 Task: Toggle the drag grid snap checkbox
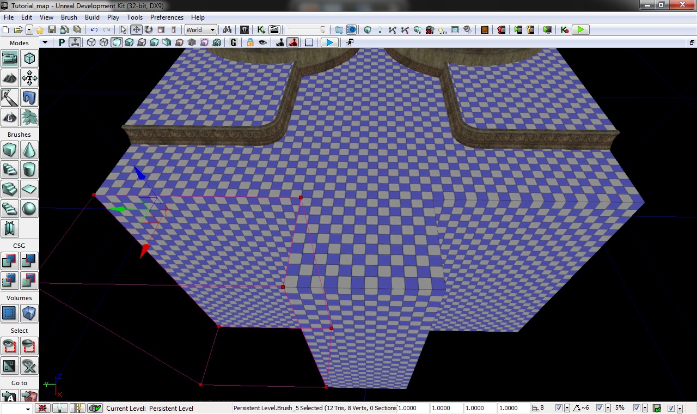click(559, 408)
